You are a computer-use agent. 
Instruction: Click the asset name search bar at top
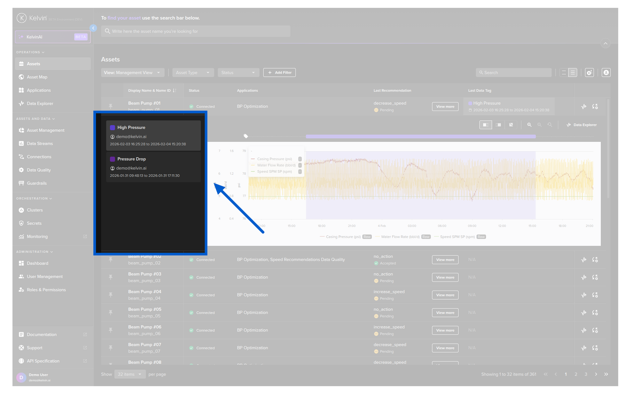[196, 31]
